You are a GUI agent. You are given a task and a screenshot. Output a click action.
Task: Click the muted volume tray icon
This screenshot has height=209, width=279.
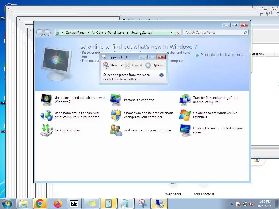tap(251, 204)
